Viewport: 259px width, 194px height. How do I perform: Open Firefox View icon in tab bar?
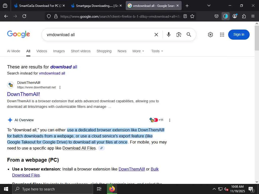pos(5,6)
